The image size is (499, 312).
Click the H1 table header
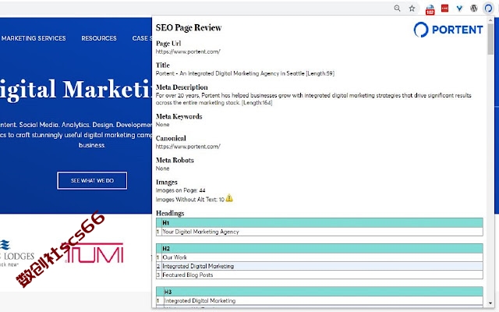point(320,222)
